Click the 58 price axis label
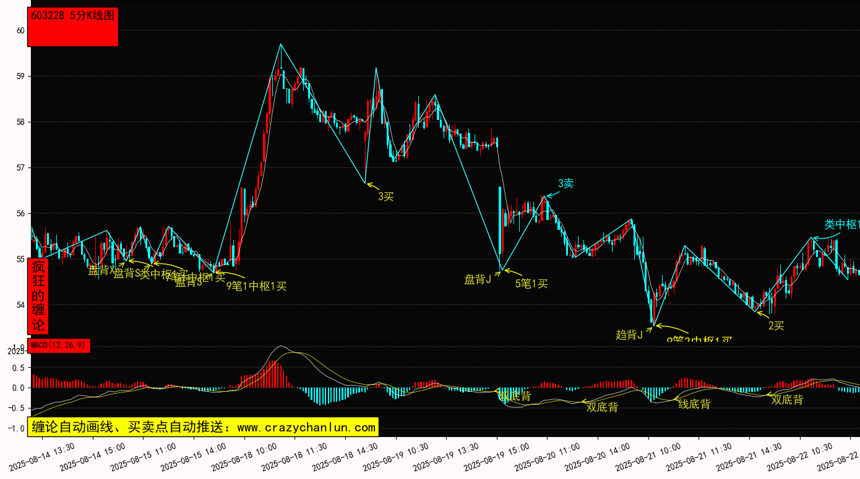 click(x=20, y=122)
